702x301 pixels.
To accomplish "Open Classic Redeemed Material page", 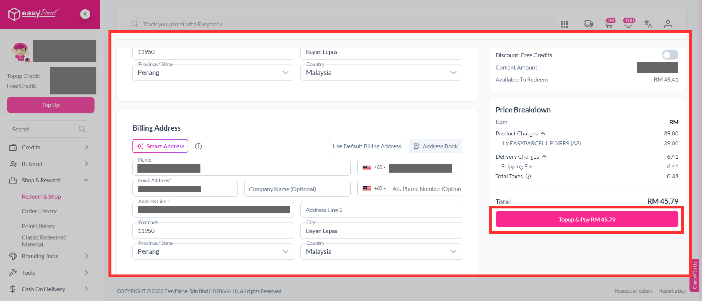I will [x=44, y=241].
